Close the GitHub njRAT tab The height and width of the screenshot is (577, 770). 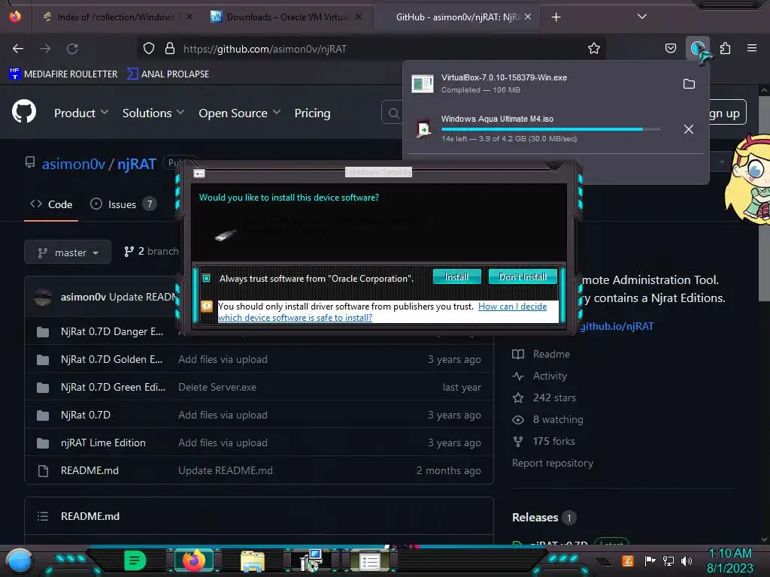pos(528,17)
